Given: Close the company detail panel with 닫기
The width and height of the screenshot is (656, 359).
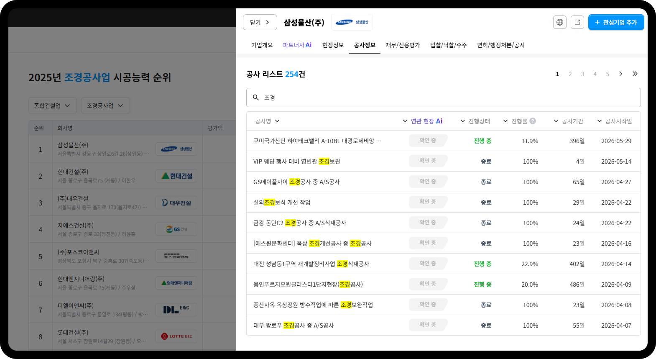Looking at the screenshot, I should [x=260, y=22].
